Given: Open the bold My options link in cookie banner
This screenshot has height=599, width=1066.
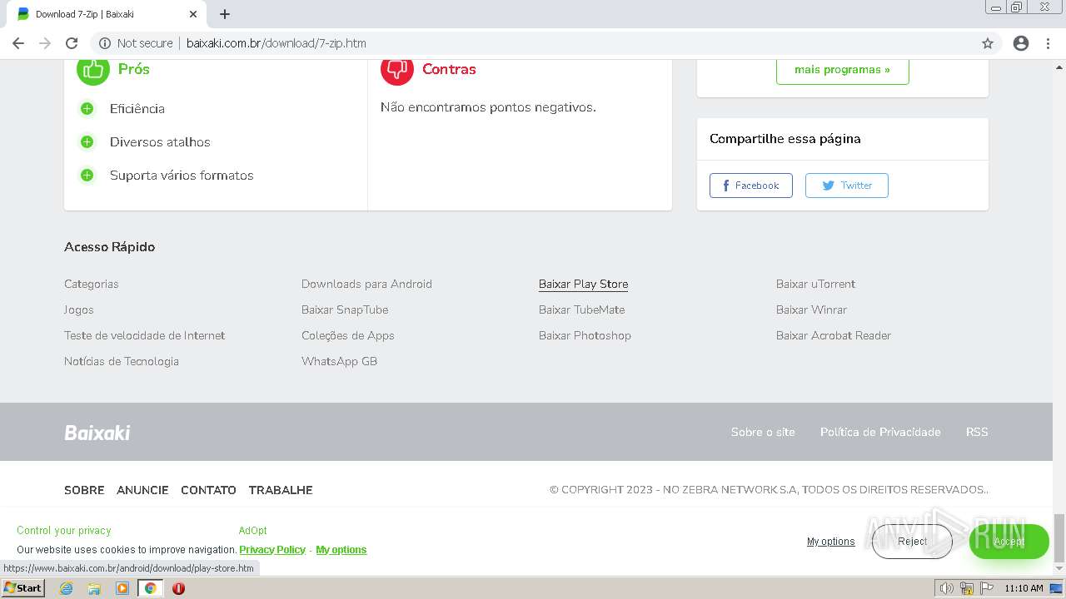Looking at the screenshot, I should click(341, 550).
